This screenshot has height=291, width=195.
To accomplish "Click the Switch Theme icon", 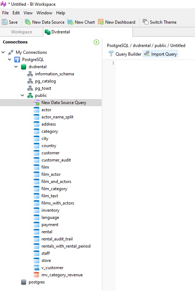I will point(146,22).
